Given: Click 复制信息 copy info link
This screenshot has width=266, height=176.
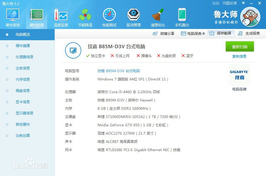Looking at the screenshot, I should coord(239,56).
